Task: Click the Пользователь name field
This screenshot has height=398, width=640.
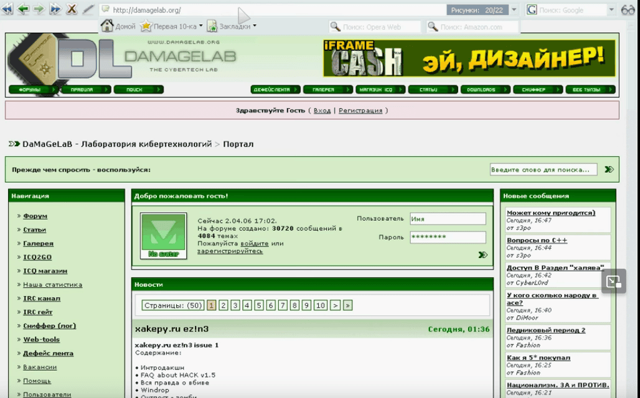Action: (448, 219)
